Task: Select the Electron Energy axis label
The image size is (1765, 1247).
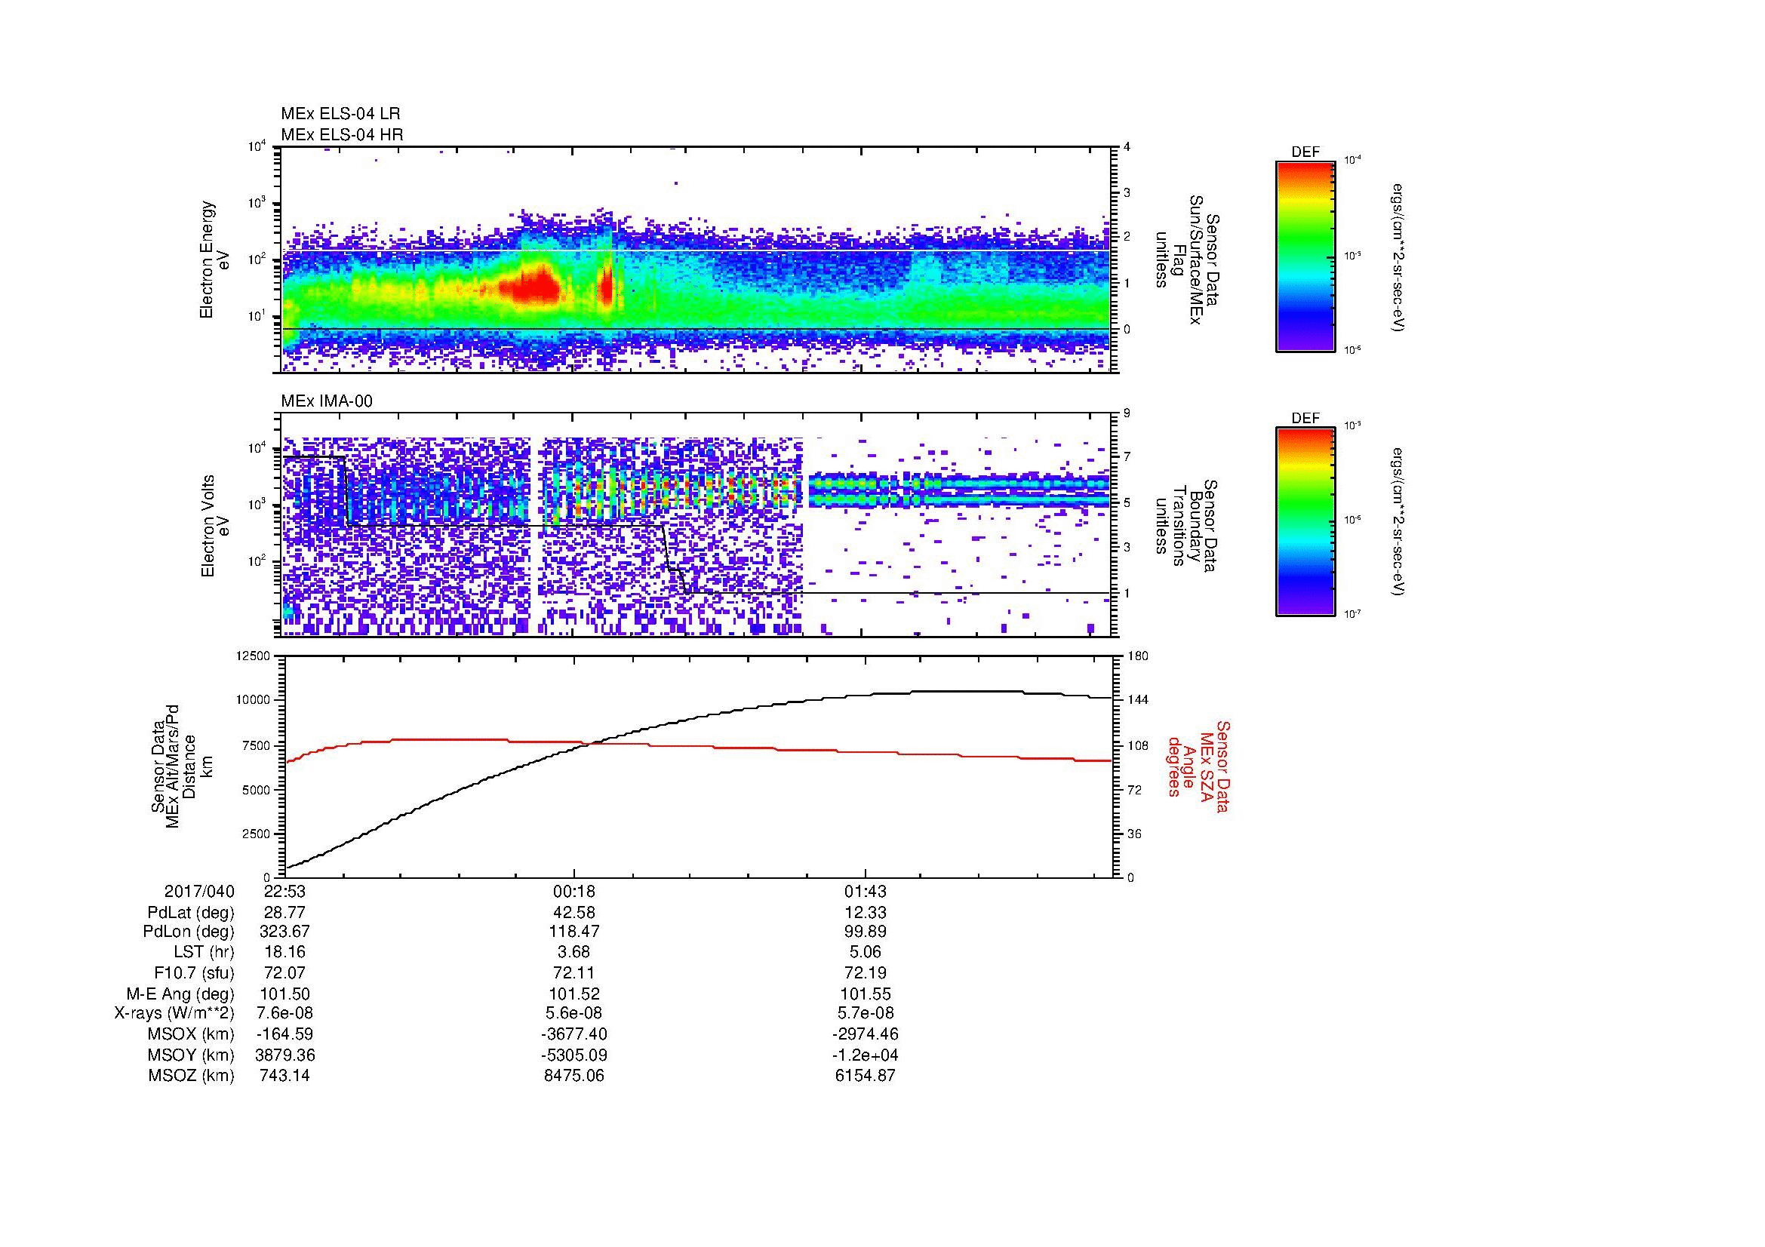Action: 214,260
